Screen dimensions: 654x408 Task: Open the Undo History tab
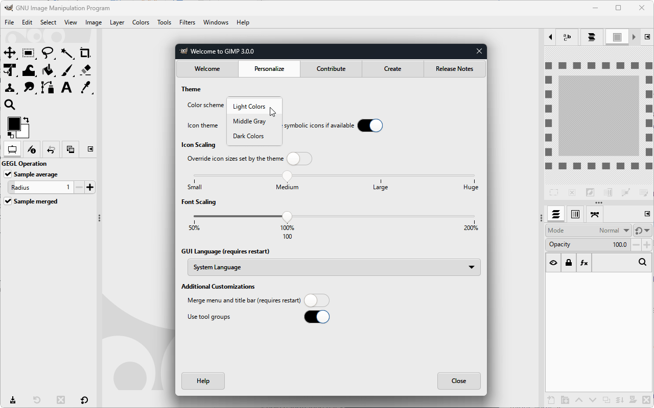(x=51, y=149)
